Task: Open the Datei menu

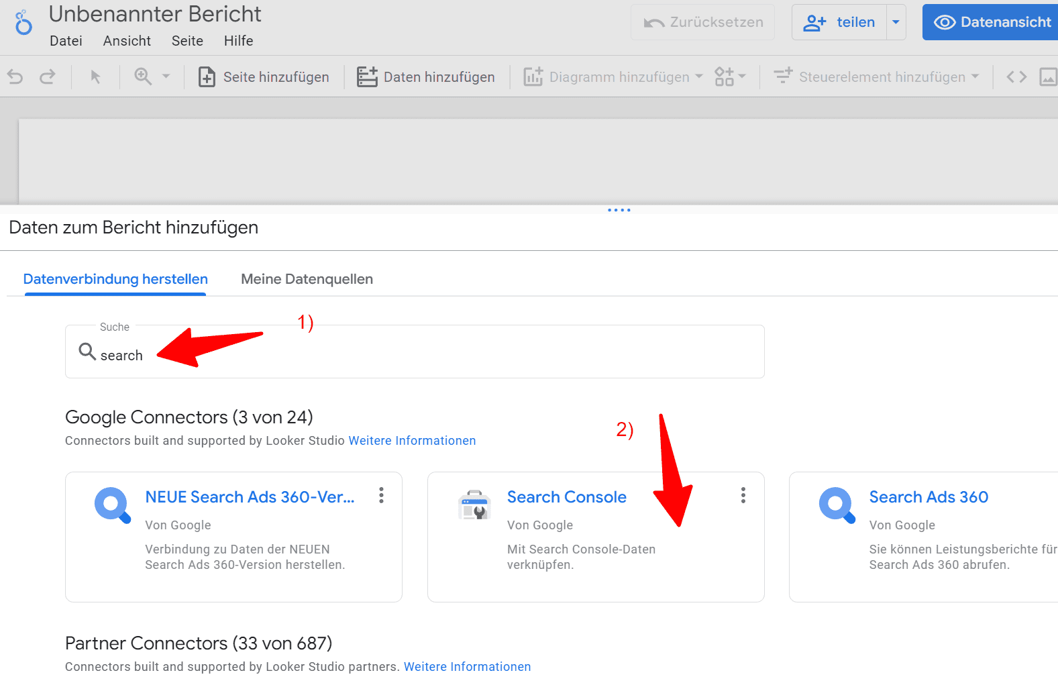Action: (x=66, y=41)
